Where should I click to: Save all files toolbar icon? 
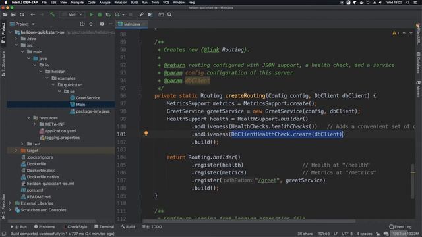13,14
